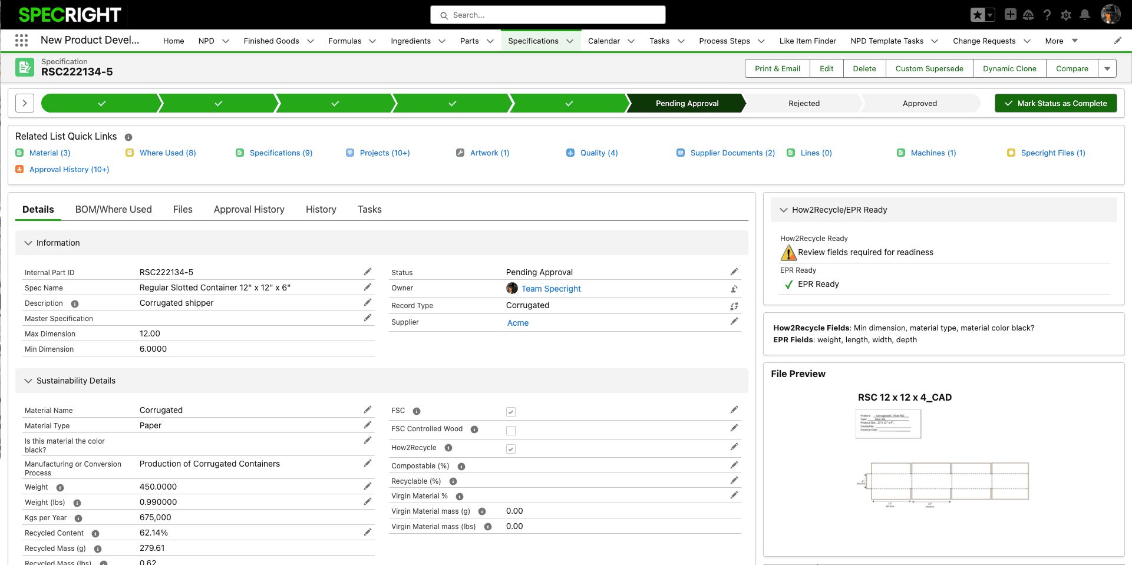1132x565 pixels.
Task: Change the Owner icon
Action: (734, 289)
